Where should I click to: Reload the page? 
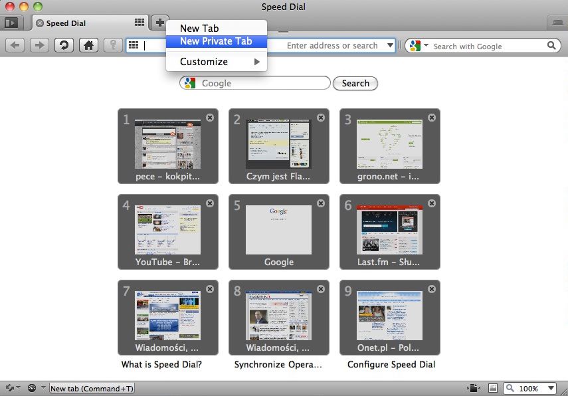click(64, 45)
